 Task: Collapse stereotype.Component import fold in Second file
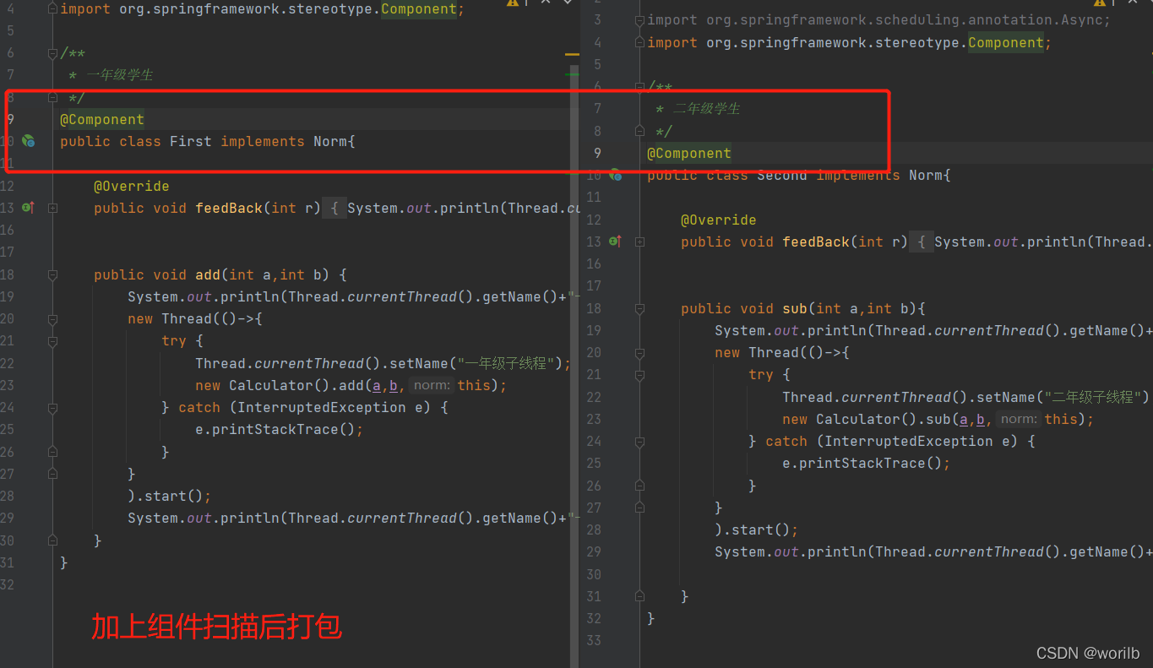[x=639, y=43]
